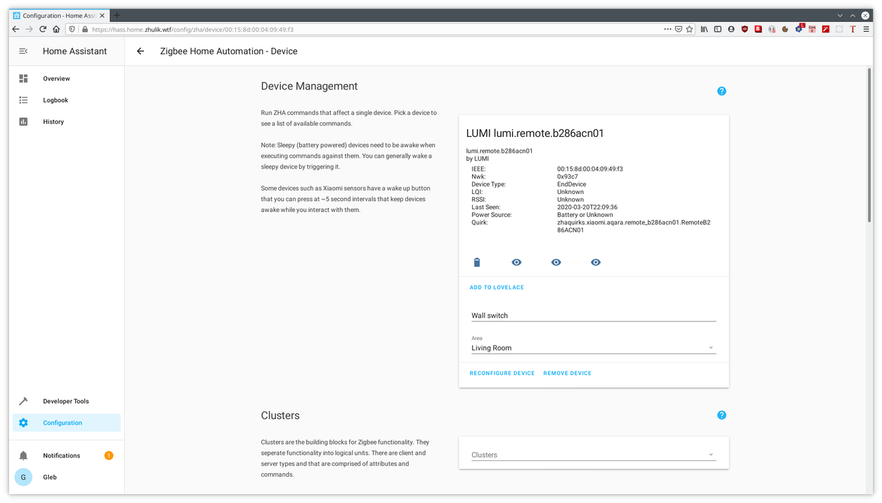Click ADD TO LOVELACE

point(497,288)
